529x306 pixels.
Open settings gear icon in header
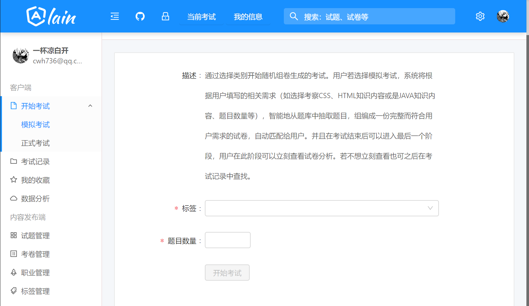pos(480,17)
